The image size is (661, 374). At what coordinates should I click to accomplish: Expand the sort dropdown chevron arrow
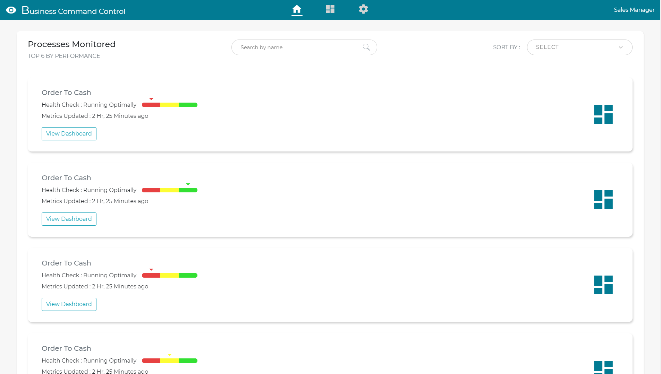point(620,47)
